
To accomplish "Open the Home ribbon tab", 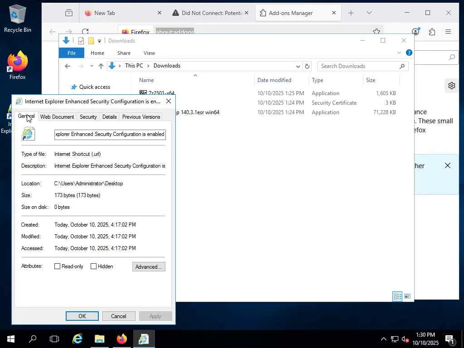I will [97, 53].
